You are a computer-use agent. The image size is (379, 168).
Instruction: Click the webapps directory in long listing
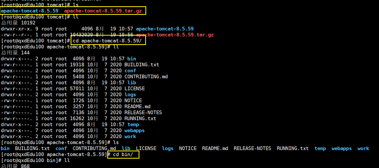click(x=134, y=131)
